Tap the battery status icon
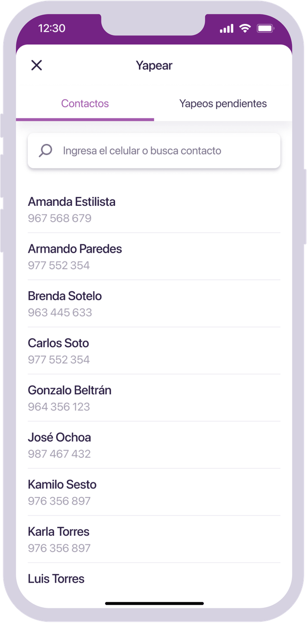 265,29
